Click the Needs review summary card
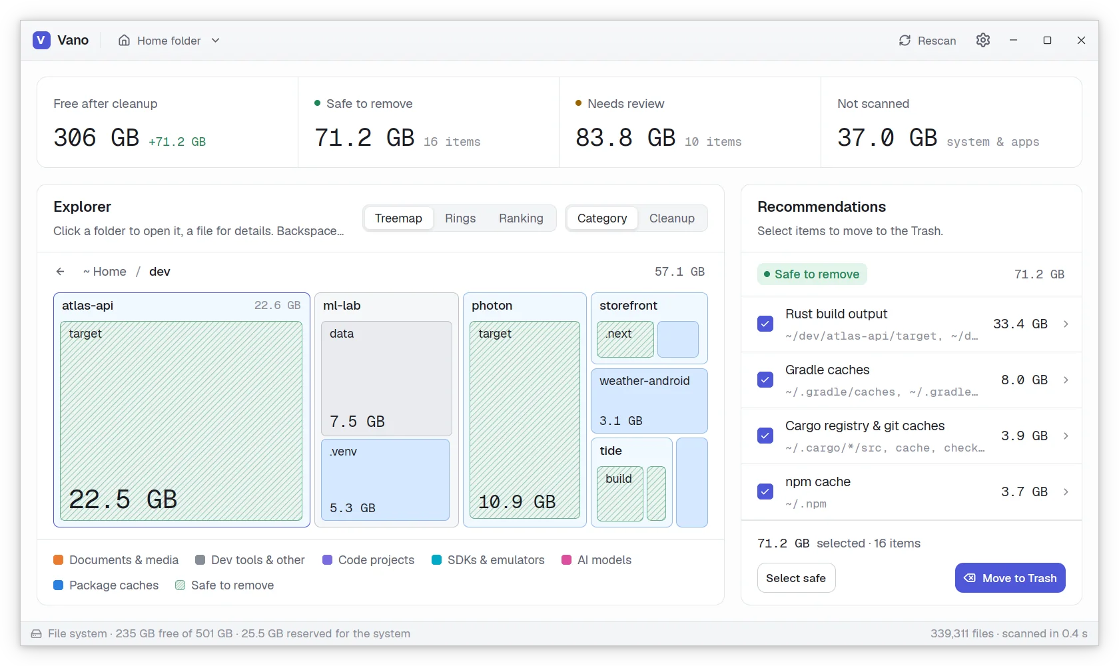The height and width of the screenshot is (666, 1119). tap(689, 123)
